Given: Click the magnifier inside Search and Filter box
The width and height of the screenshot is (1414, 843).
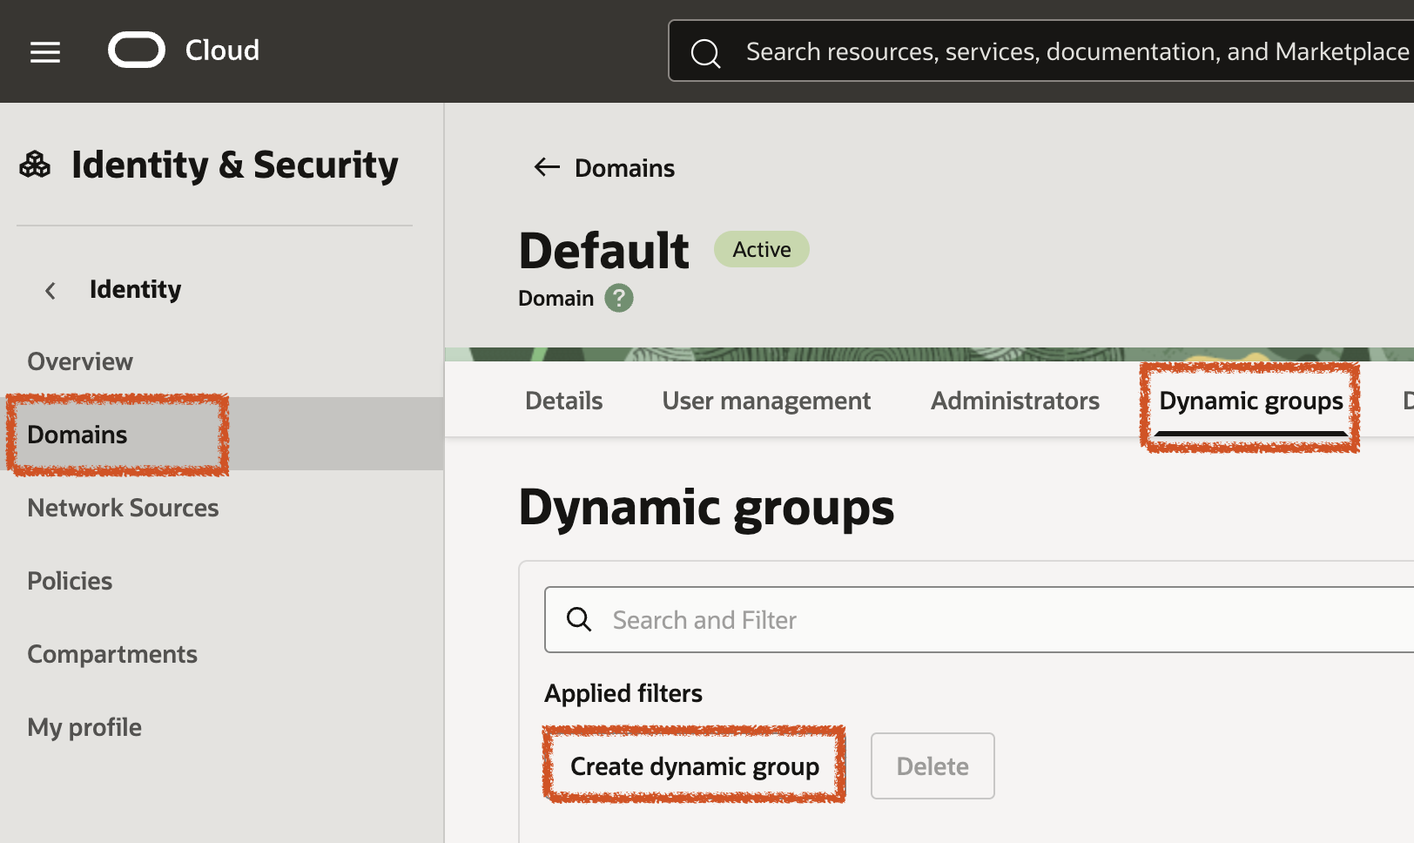Looking at the screenshot, I should pyautogui.click(x=578, y=619).
